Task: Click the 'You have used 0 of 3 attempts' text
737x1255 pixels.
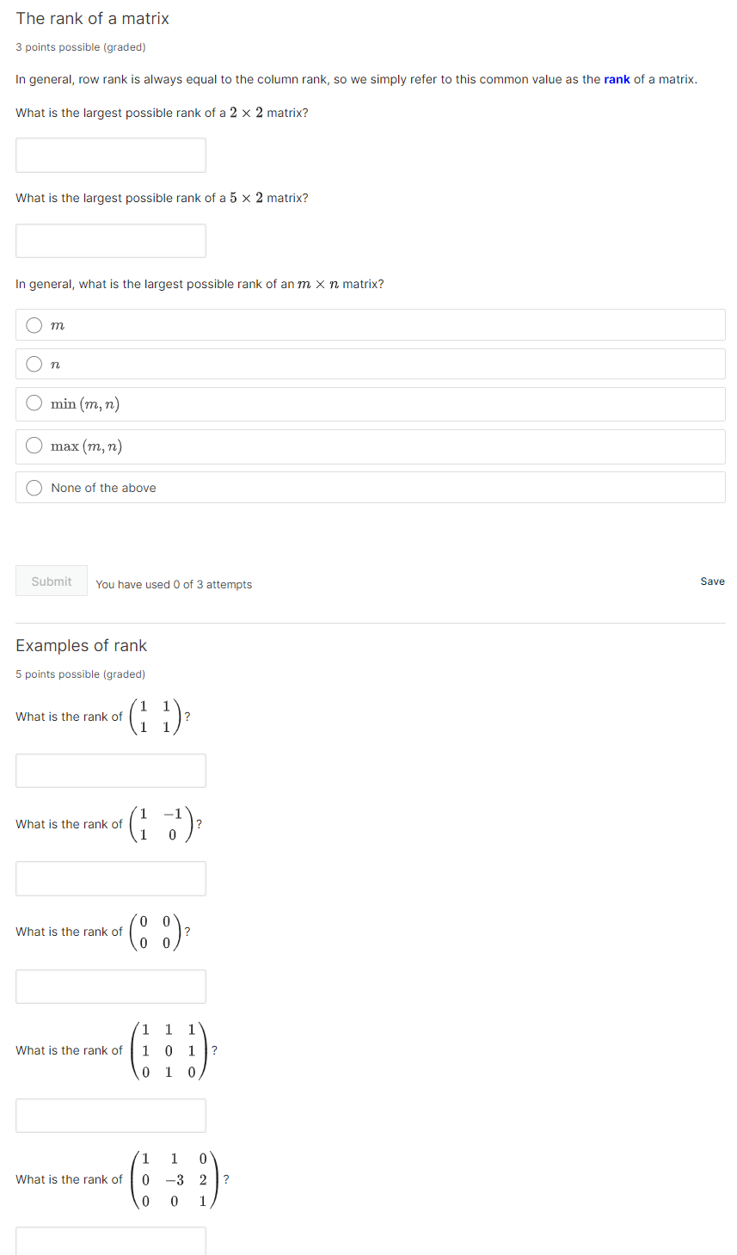Action: (174, 584)
